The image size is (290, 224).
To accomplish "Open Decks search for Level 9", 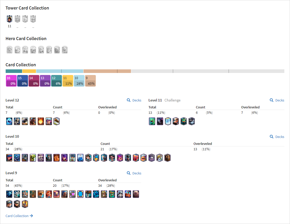I will pos(134,173).
